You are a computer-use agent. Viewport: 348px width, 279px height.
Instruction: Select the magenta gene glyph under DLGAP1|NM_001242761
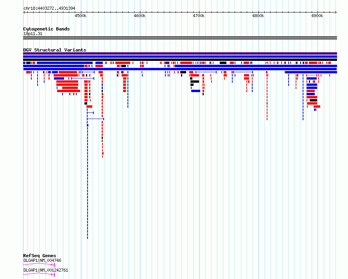39,274
